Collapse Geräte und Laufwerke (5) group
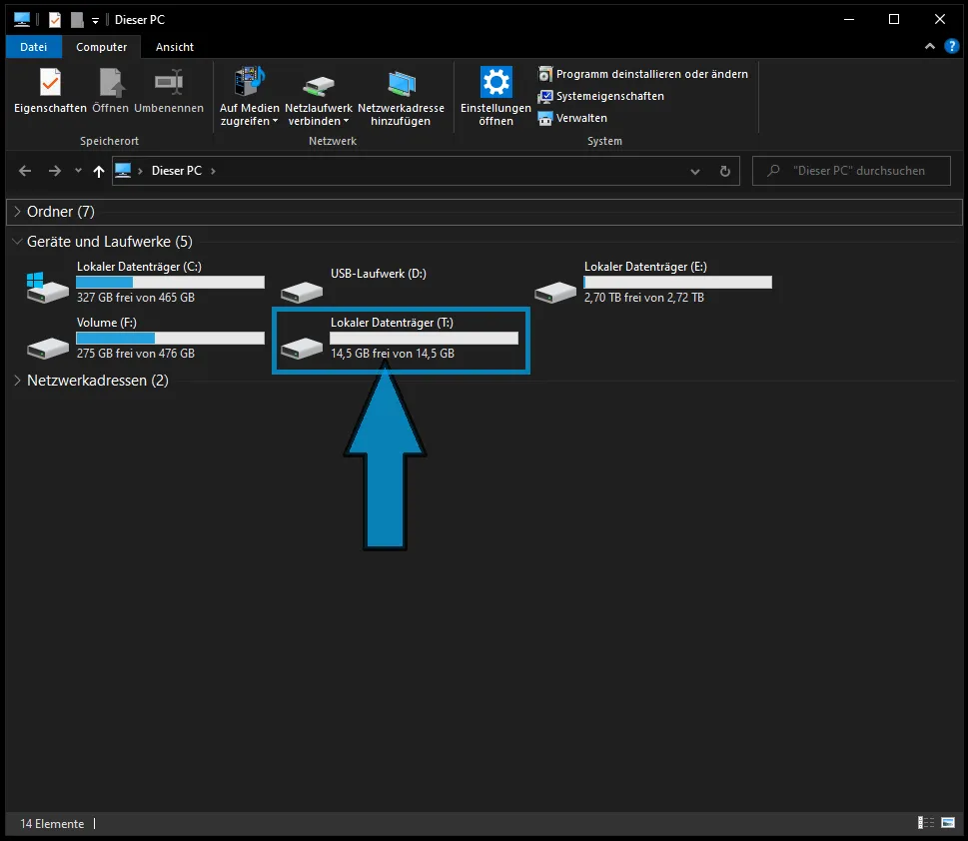Screen dimensions: 968x841 tap(17, 242)
